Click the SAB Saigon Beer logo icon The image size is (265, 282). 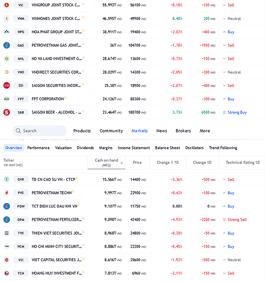pyautogui.click(x=7, y=112)
